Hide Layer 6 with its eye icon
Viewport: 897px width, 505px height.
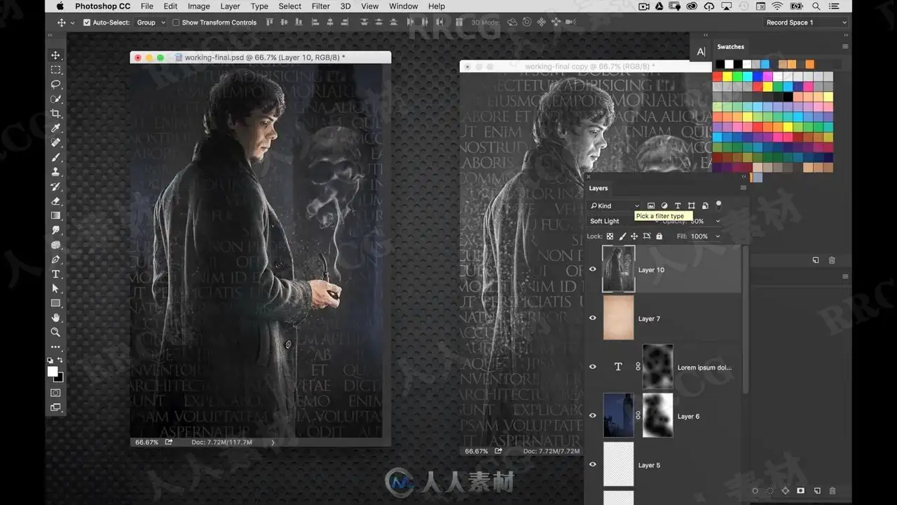pos(593,415)
